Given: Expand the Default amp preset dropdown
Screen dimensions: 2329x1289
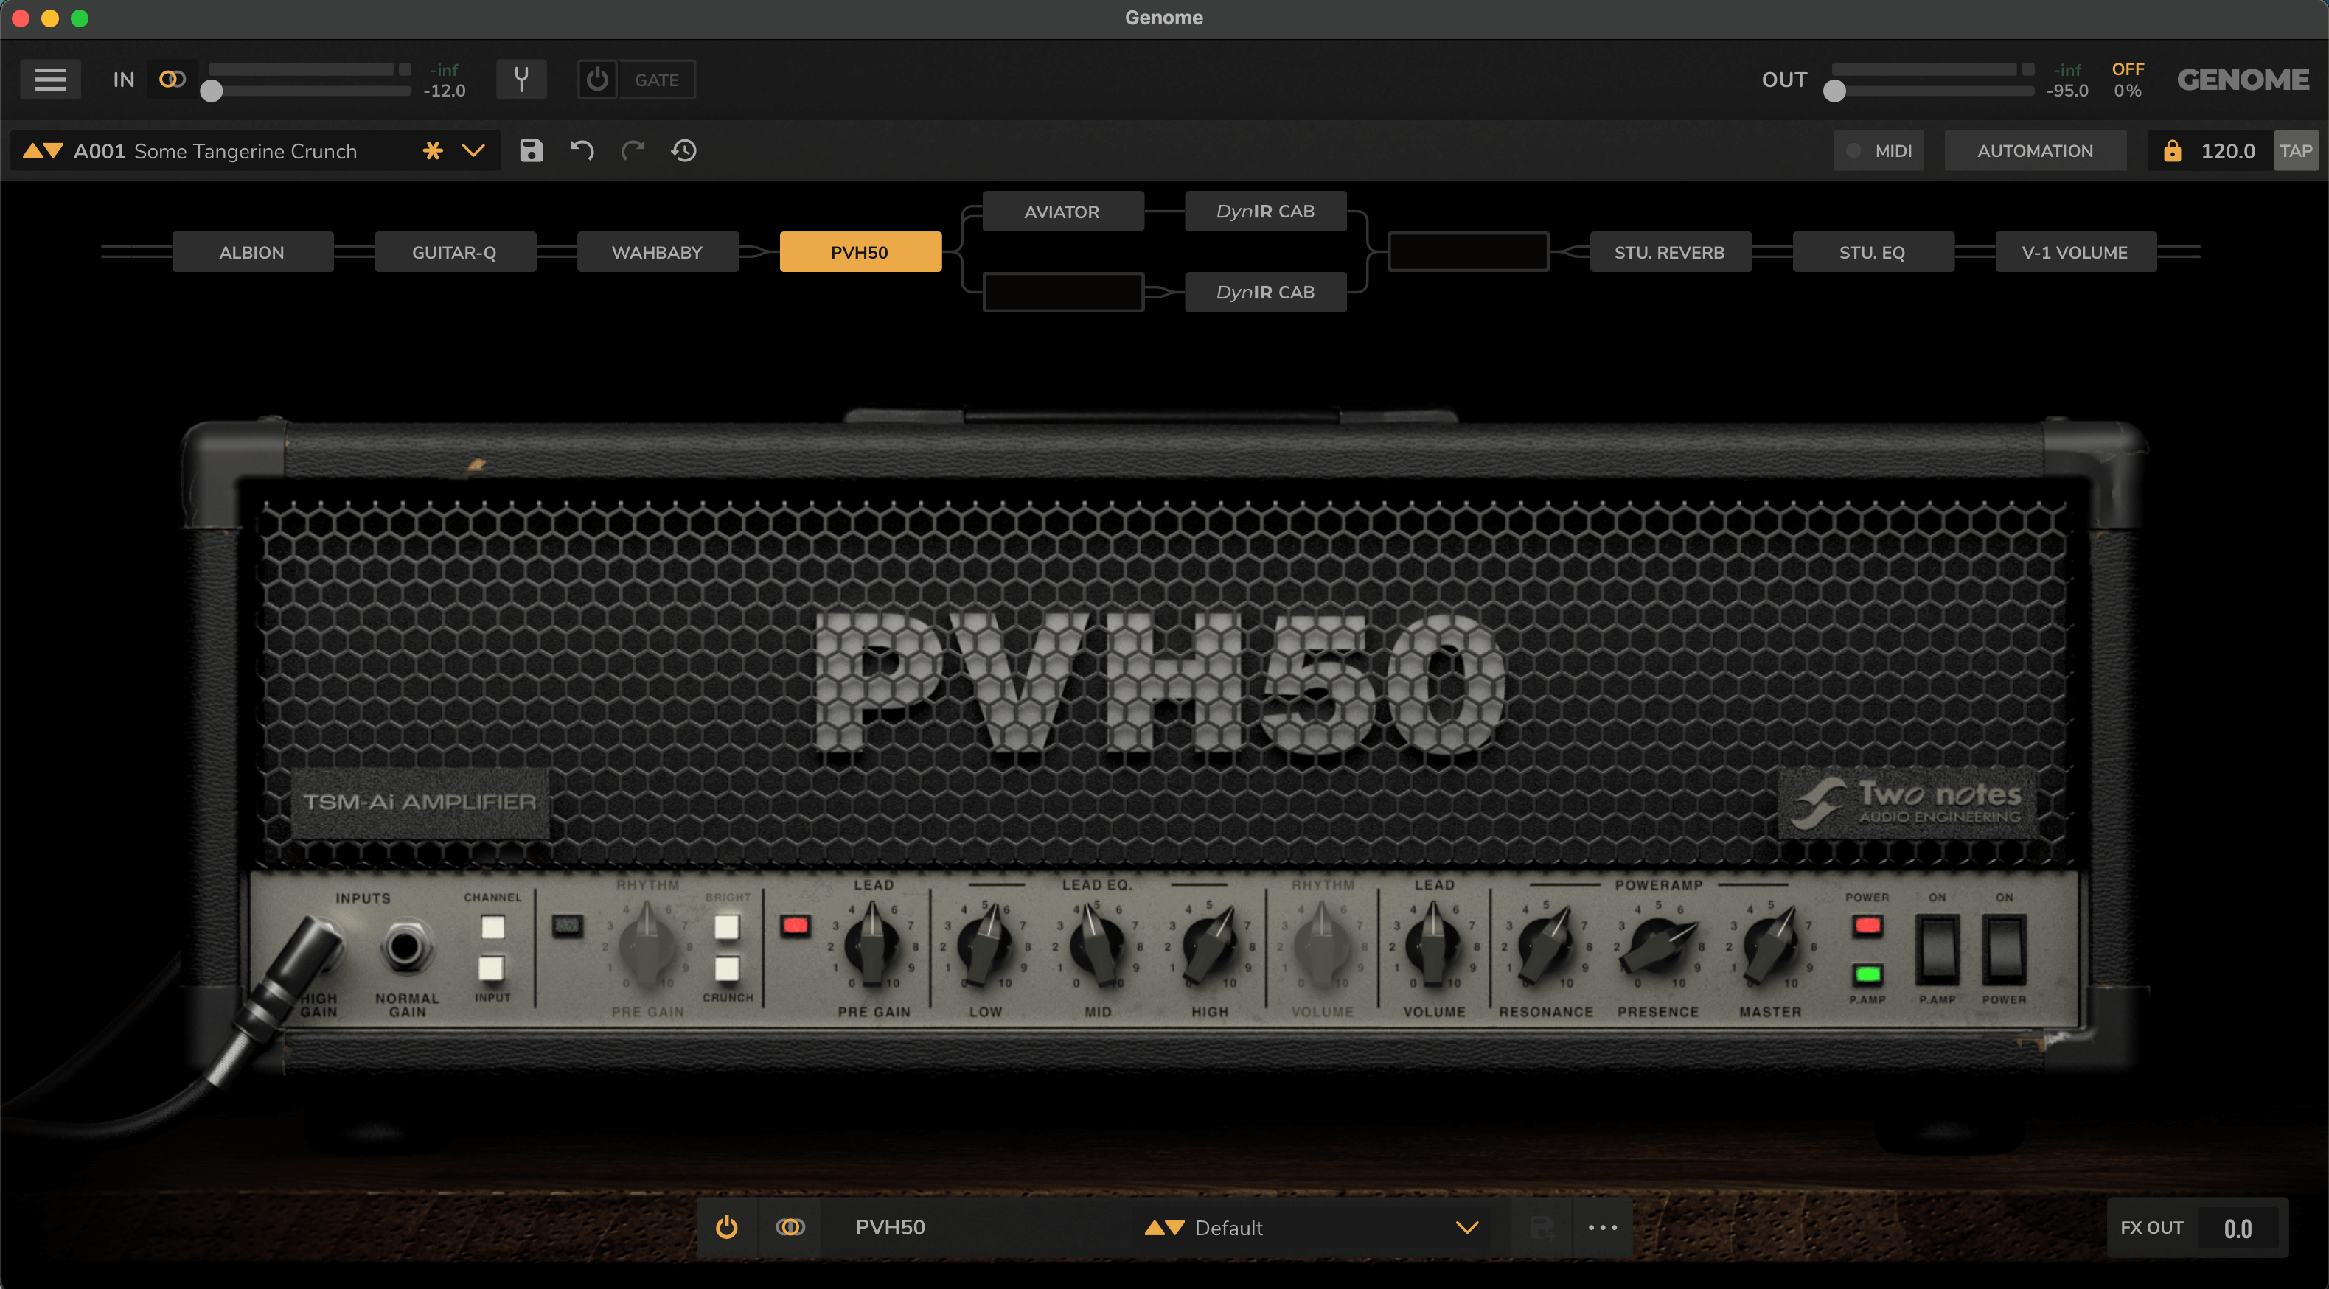Looking at the screenshot, I should click(x=1466, y=1228).
